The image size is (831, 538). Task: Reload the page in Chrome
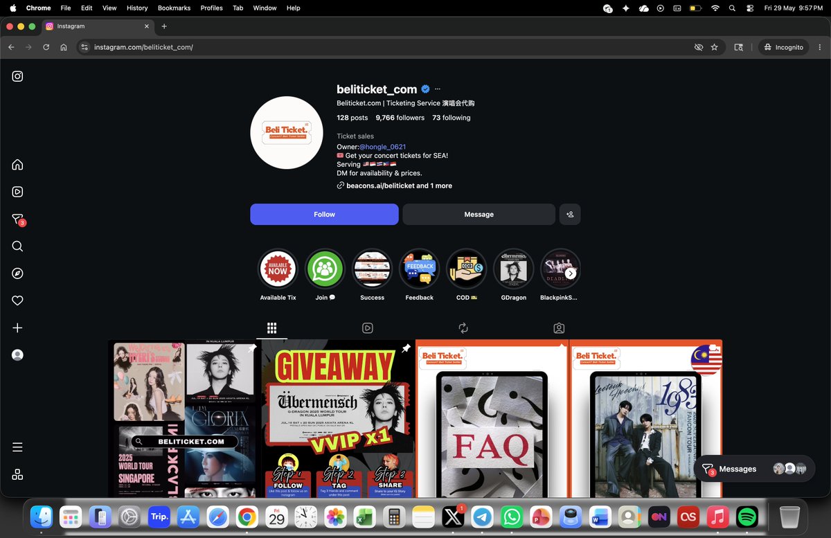coord(46,47)
